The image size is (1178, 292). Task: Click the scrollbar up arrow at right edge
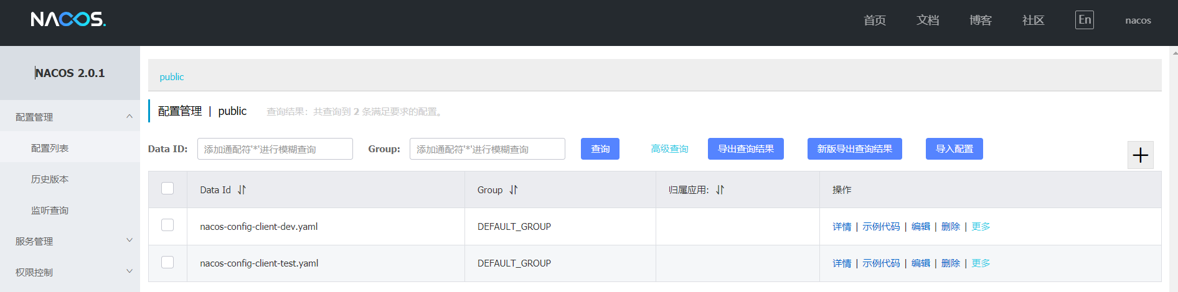pos(1174,53)
